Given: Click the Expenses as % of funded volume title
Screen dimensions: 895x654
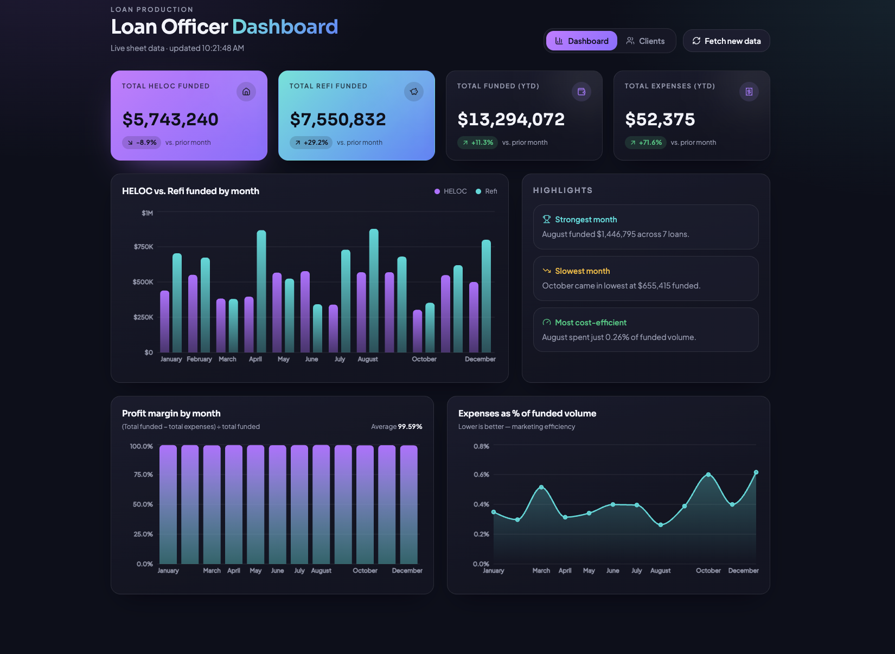Looking at the screenshot, I should [x=527, y=413].
